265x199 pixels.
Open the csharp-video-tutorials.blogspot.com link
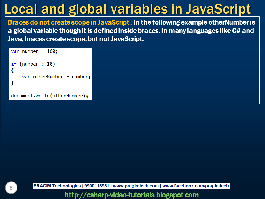131,195
